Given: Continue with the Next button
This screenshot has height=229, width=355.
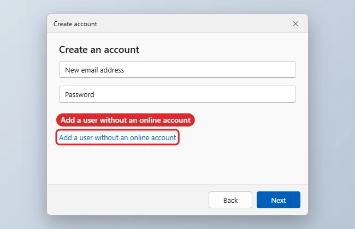Looking at the screenshot, I should [x=279, y=200].
